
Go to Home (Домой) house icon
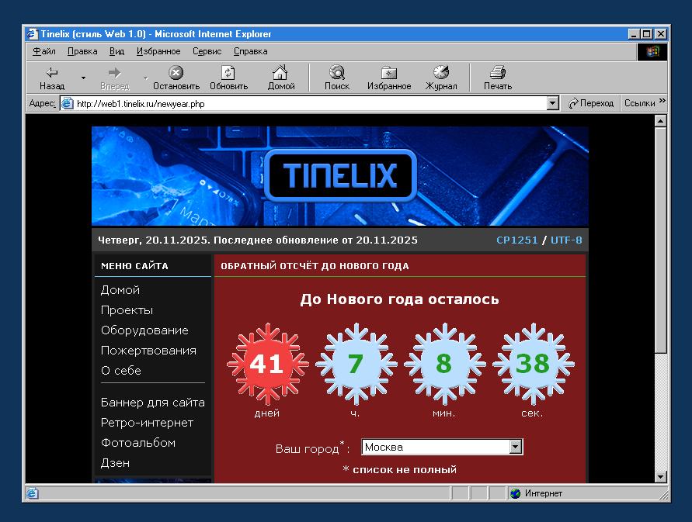click(280, 73)
